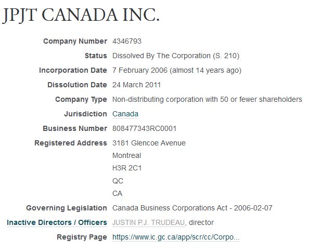Viewport: 309px width, 252px height.
Task: Open Inactive Directors / Officers link
Action: click(57, 222)
